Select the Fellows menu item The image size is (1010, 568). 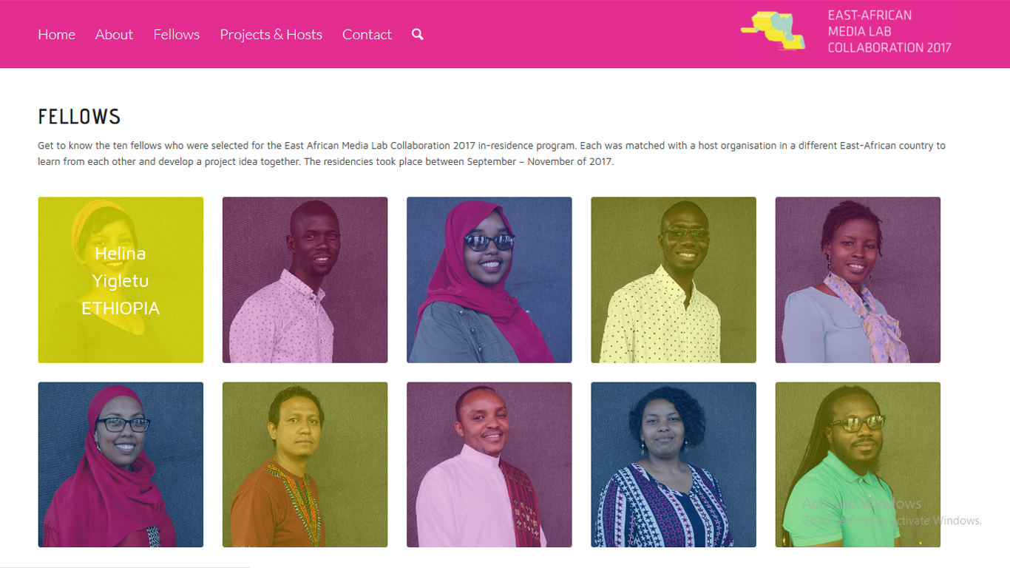pos(177,35)
